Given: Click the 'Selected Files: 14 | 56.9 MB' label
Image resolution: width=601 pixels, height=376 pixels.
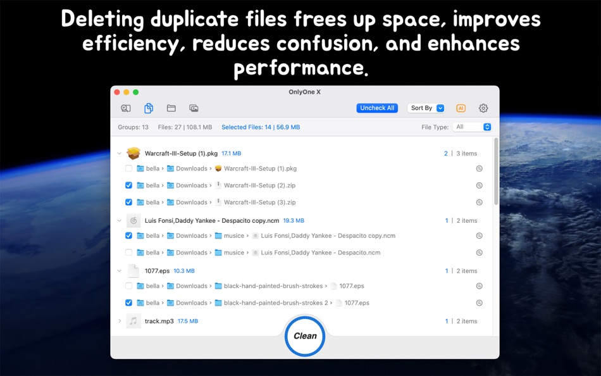Looking at the screenshot, I should click(x=261, y=127).
